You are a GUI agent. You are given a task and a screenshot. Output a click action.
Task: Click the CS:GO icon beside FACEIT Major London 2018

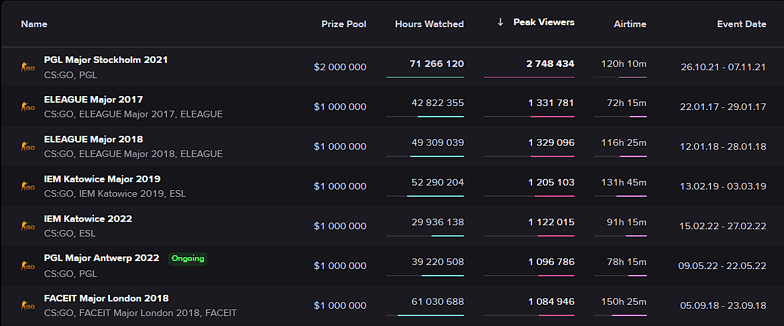(27, 305)
